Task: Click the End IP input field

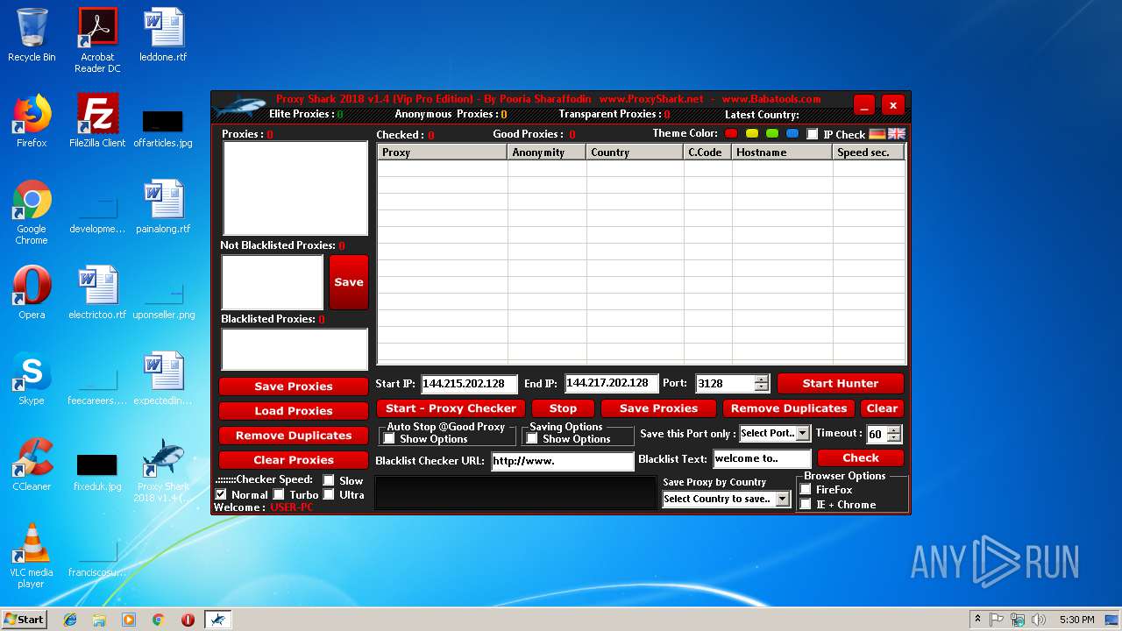Action: coord(612,383)
